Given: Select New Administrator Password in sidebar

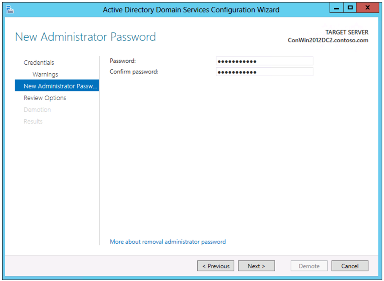Looking at the screenshot, I should pos(57,86).
